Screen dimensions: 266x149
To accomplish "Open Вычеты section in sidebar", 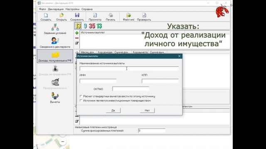I will click(55, 98).
